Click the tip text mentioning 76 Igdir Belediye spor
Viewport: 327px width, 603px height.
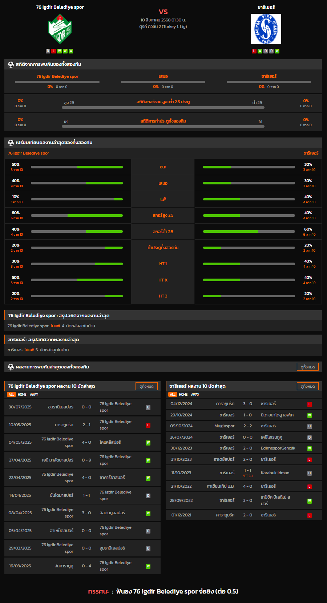(x=177, y=591)
